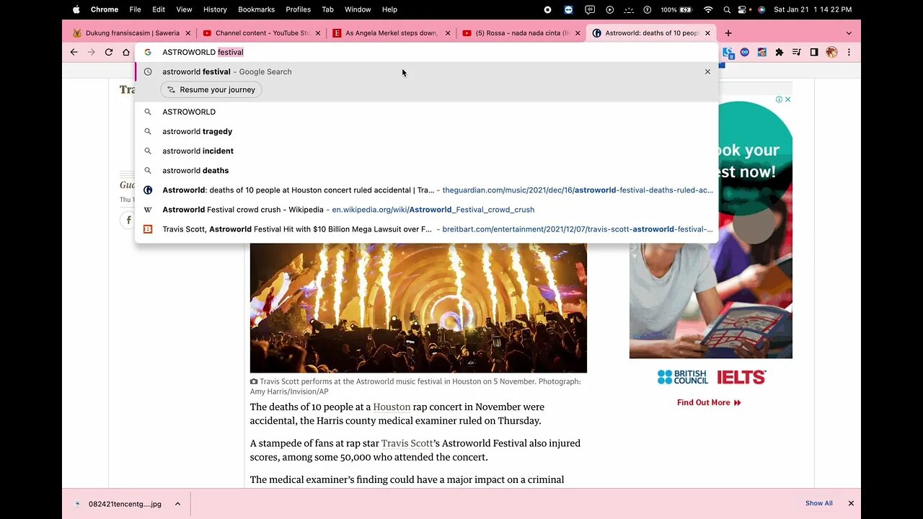Remove the 'astroworld festival' history suggestion
This screenshot has height=519, width=923.
[x=707, y=71]
